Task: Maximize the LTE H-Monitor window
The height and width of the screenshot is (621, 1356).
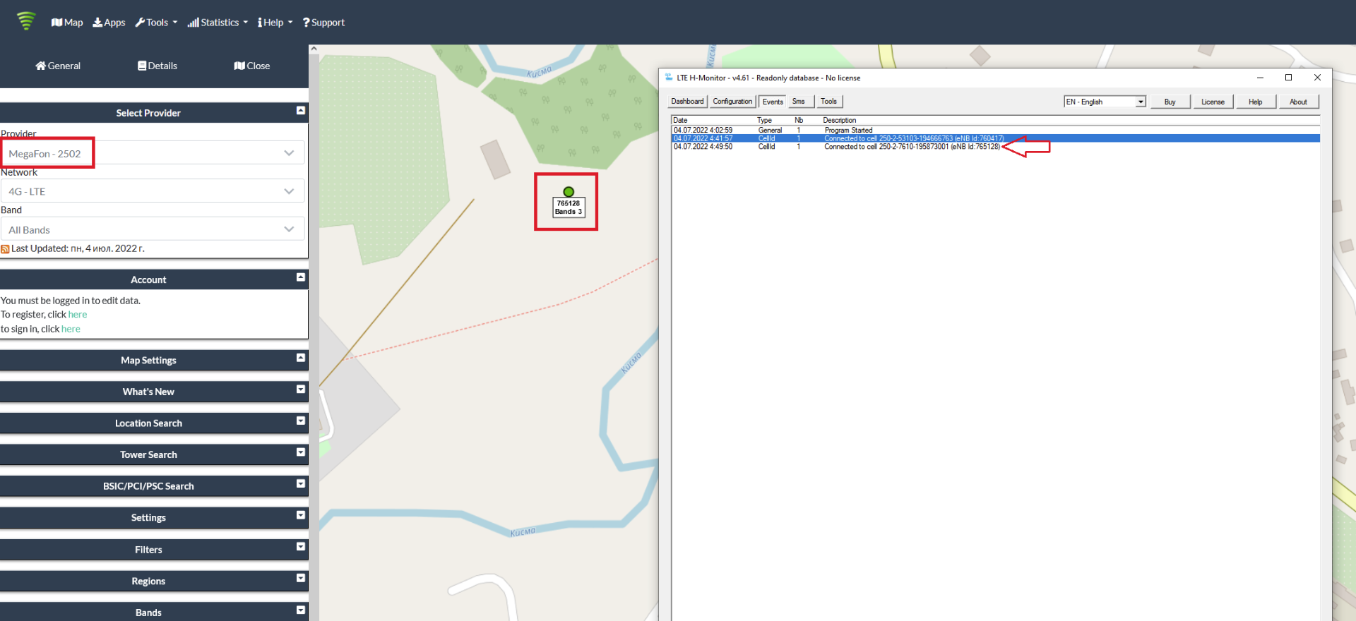Action: [1288, 78]
